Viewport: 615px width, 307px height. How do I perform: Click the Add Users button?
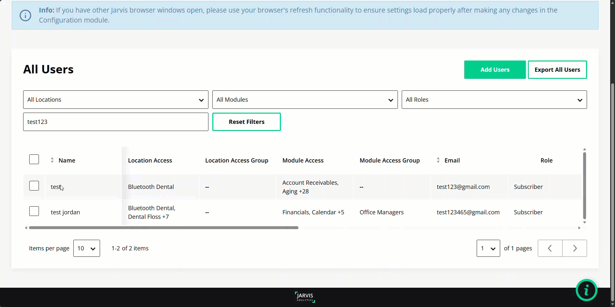(x=495, y=70)
